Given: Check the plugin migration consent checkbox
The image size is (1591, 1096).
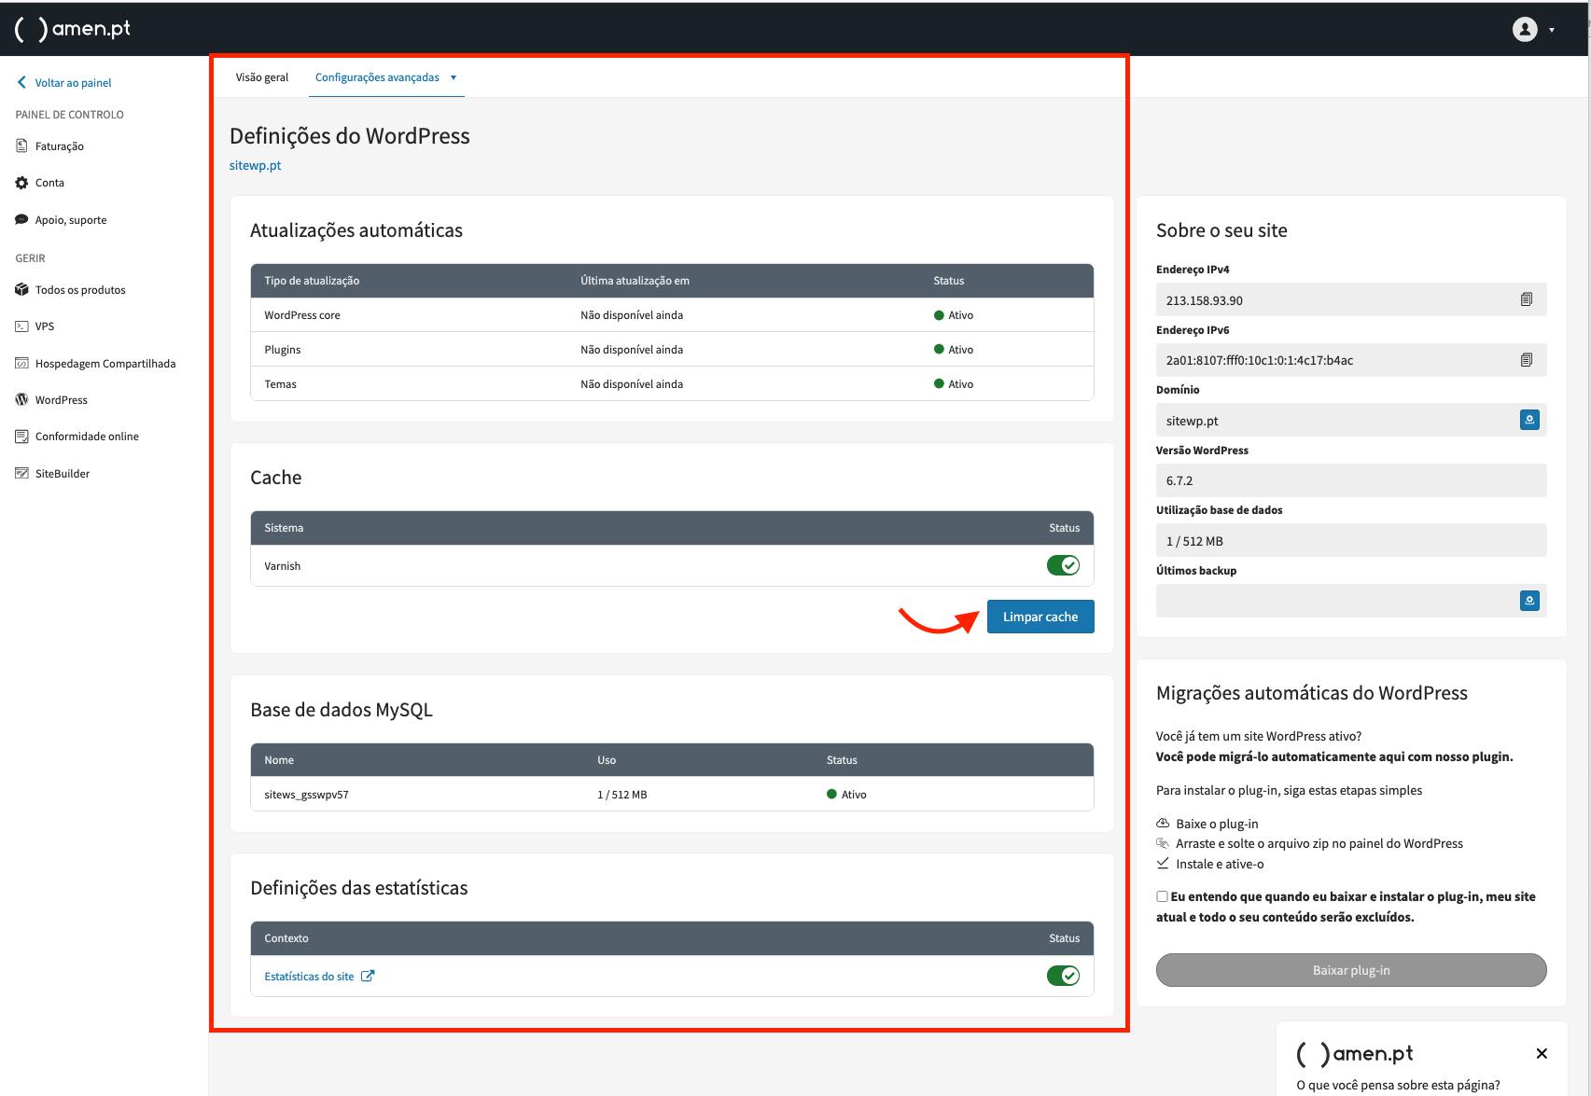Looking at the screenshot, I should pyautogui.click(x=1162, y=896).
